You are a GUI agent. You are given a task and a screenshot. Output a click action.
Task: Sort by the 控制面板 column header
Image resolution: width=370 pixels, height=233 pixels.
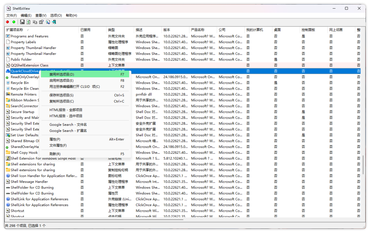[313, 30]
